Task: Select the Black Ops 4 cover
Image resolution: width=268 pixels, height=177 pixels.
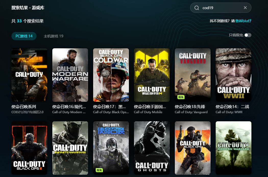Action: [x=193, y=148]
